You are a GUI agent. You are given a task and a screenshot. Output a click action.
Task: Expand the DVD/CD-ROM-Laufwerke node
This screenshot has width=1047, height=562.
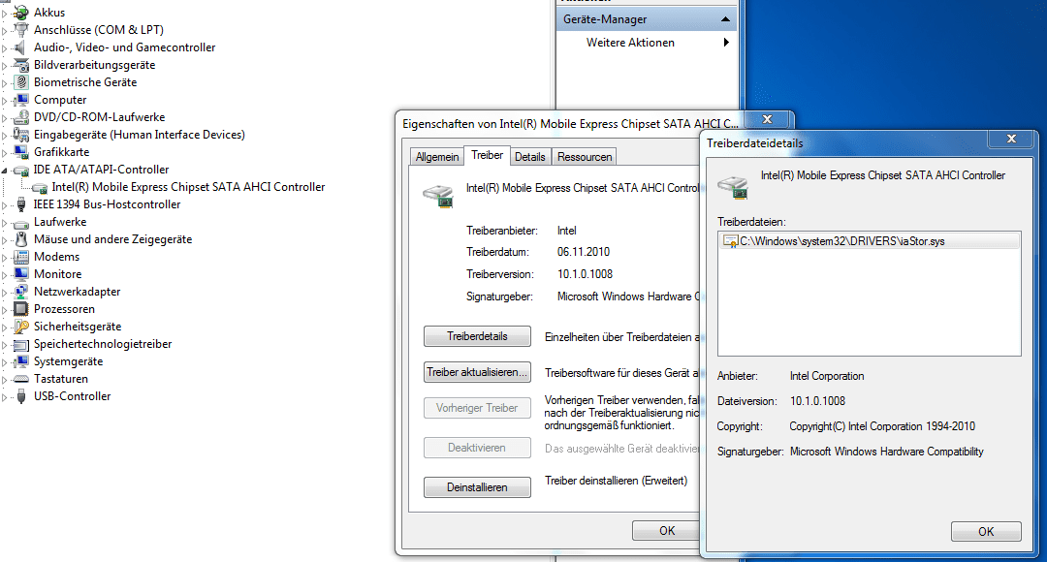[5, 117]
